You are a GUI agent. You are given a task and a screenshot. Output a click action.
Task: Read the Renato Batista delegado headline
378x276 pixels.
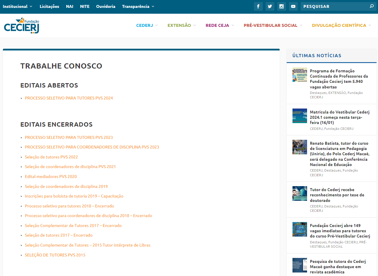click(x=340, y=154)
